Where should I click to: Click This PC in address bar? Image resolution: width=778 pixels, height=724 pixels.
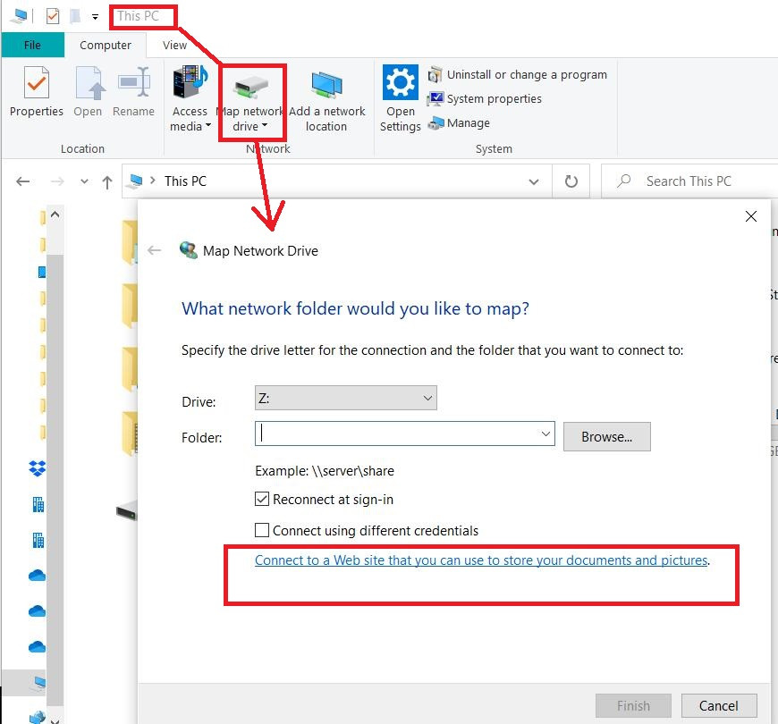click(x=185, y=181)
